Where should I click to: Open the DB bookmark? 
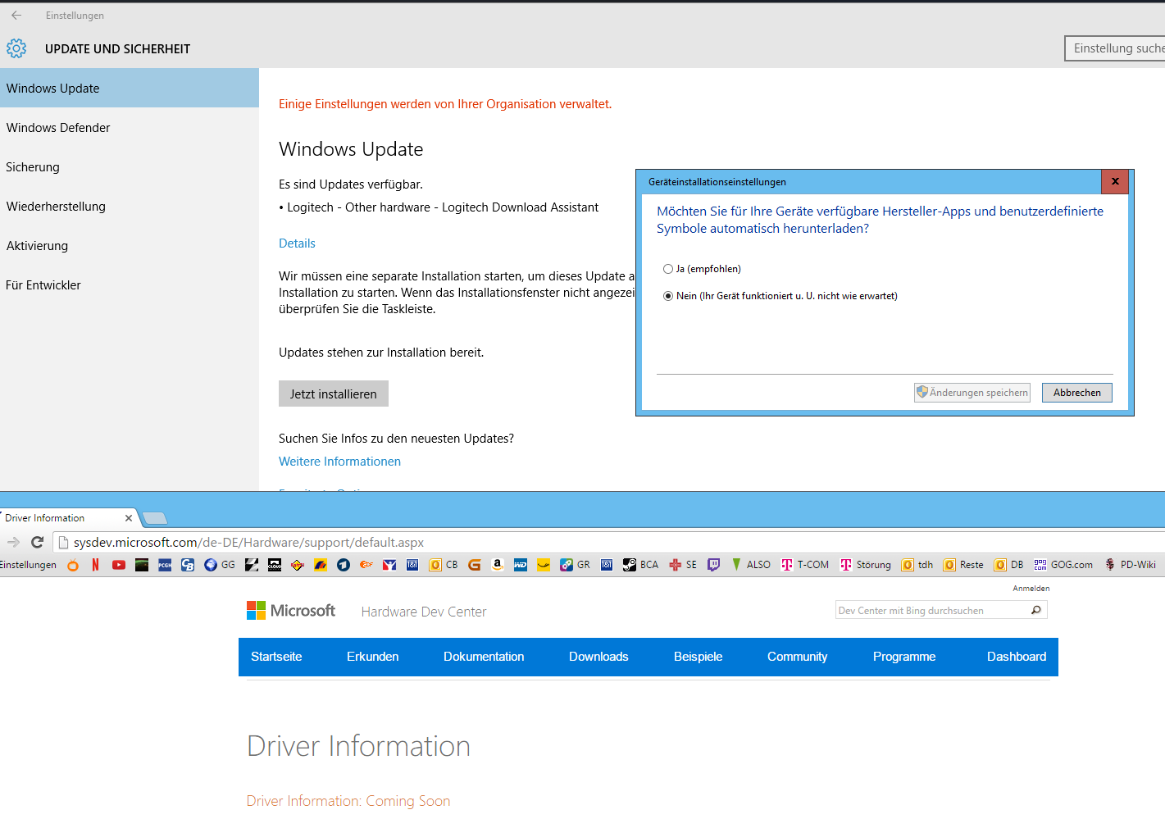[1008, 565]
